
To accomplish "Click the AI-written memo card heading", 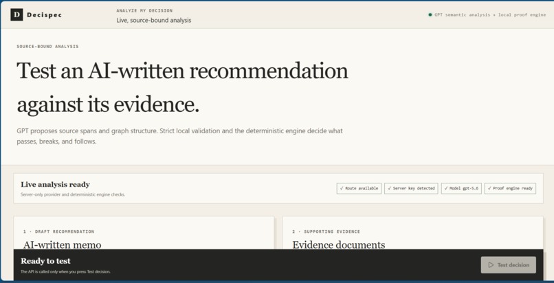I will coord(62,245).
